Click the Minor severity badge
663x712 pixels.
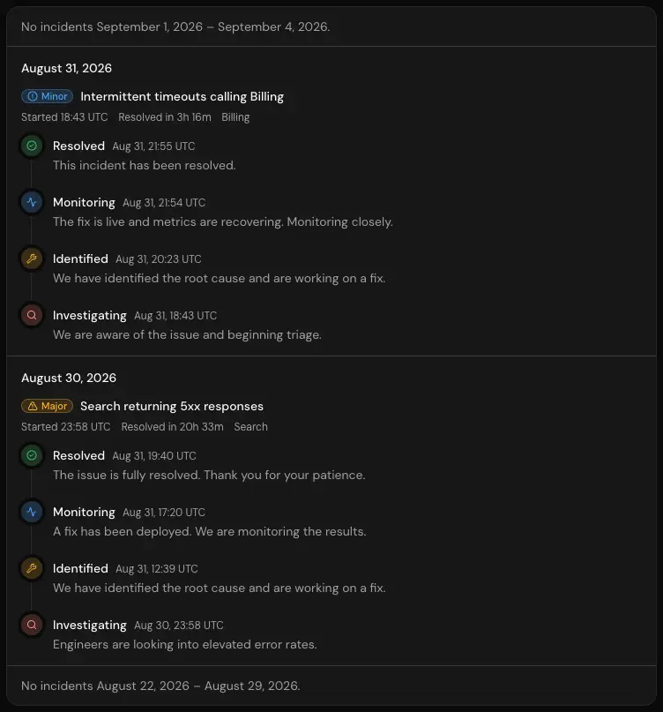(48, 96)
